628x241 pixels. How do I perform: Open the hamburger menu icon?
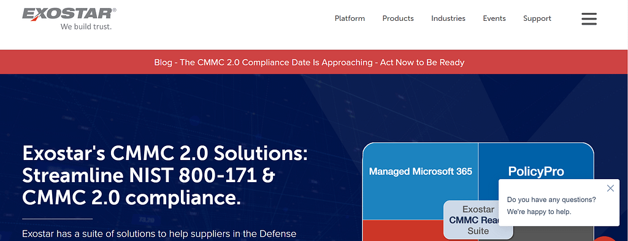pos(589,19)
